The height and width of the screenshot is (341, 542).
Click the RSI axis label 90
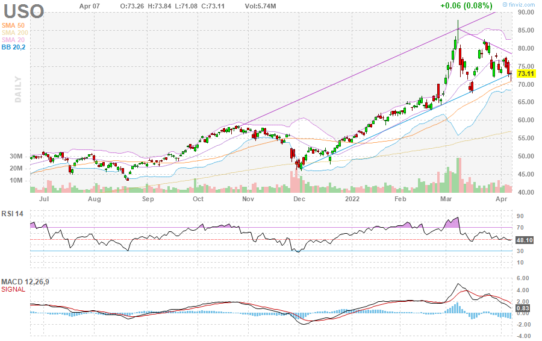coord(520,216)
